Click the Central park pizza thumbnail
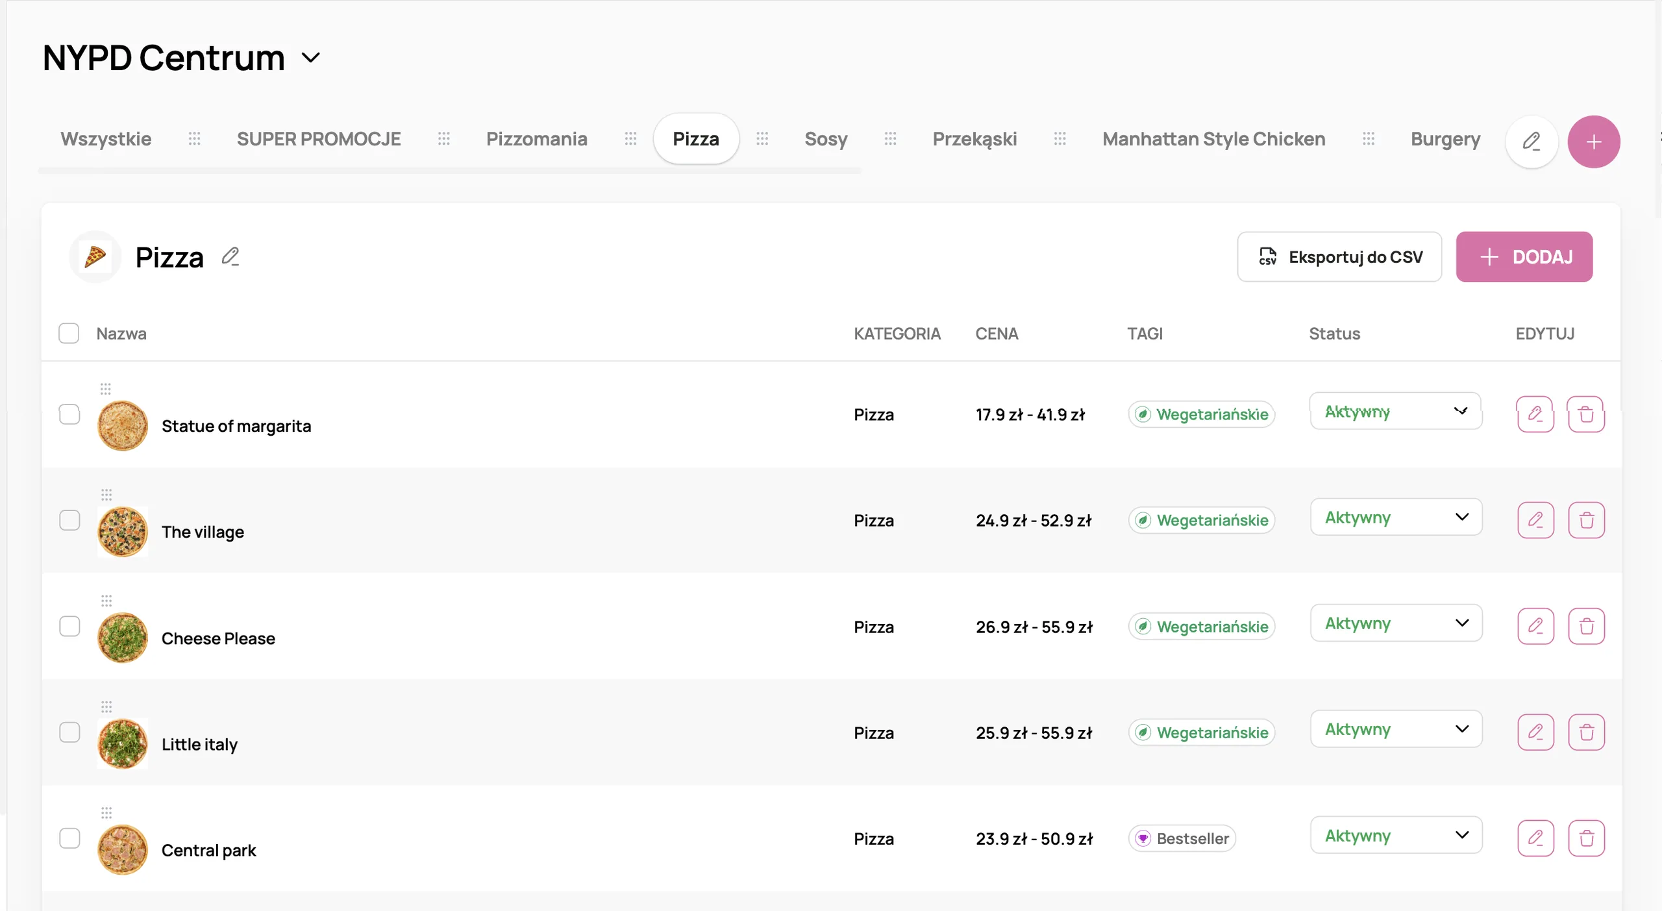The width and height of the screenshot is (1662, 911). pyautogui.click(x=123, y=849)
